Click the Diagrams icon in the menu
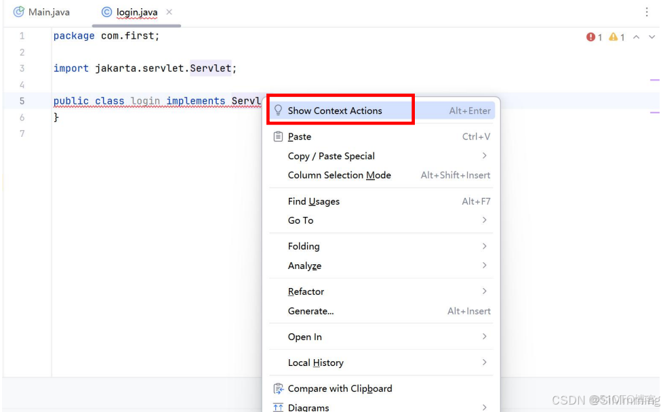This screenshot has width=663, height=412. [278, 407]
